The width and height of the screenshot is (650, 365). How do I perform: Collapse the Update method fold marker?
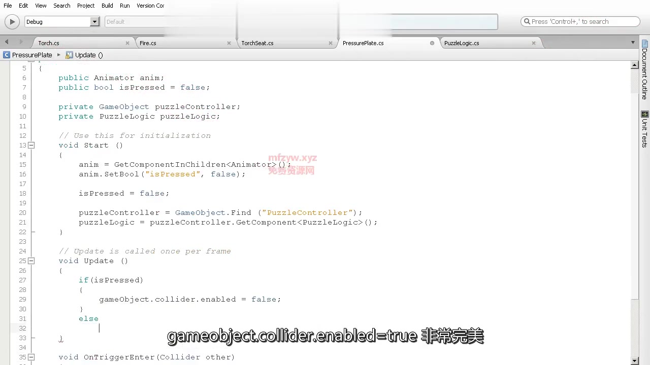pos(31,261)
